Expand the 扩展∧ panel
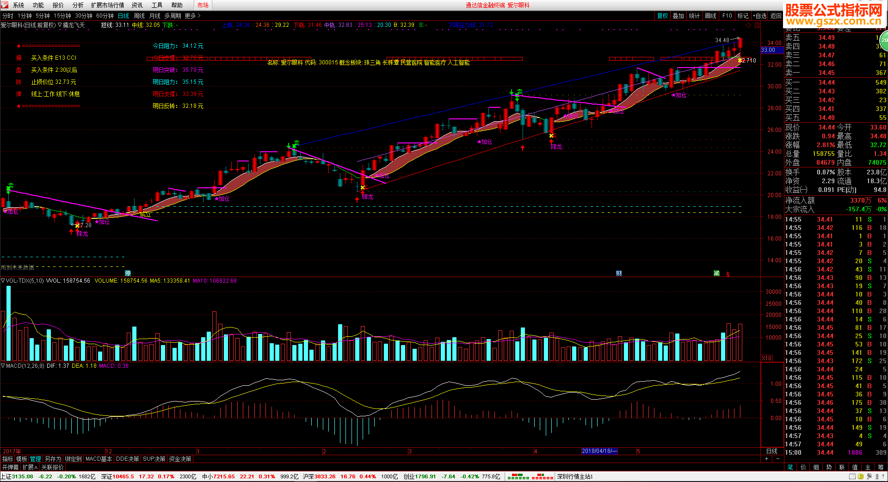Screen dimensions: 888x482 click(x=30, y=467)
